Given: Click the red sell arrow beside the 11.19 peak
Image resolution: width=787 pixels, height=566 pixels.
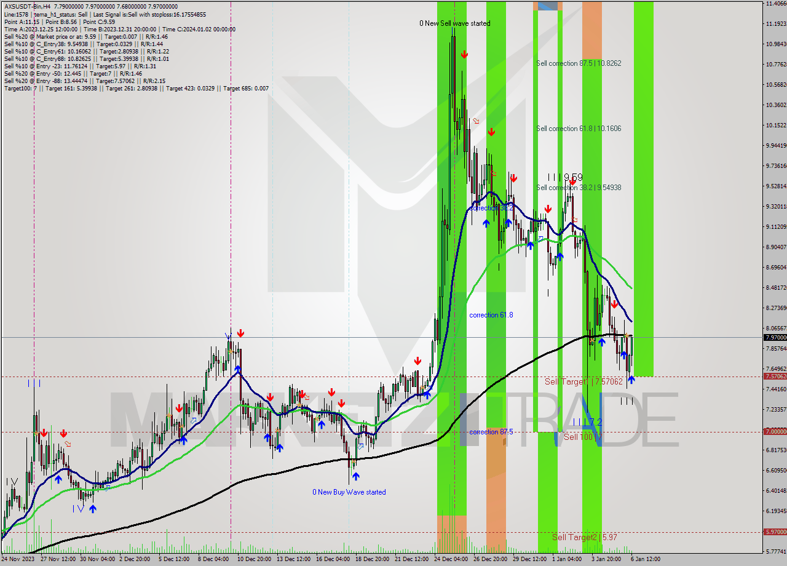Looking at the screenshot, I should point(464,55).
